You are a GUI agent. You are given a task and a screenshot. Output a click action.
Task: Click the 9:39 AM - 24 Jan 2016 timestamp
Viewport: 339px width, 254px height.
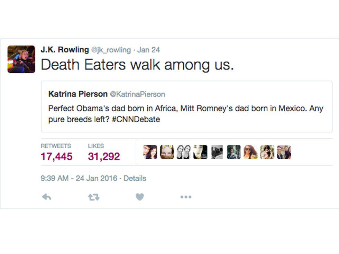pyautogui.click(x=79, y=178)
